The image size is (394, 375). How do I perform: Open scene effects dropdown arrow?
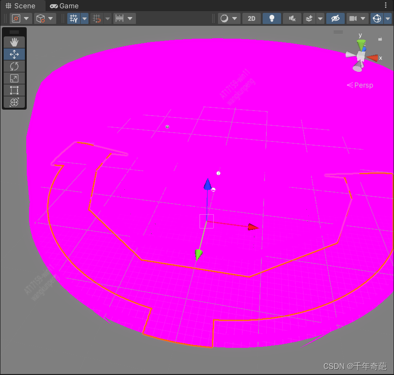click(320, 18)
